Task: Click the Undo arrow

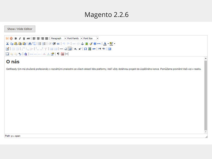Action: coord(64,44)
